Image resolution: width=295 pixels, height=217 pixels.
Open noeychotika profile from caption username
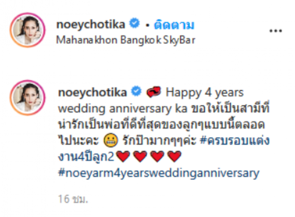point(93,92)
